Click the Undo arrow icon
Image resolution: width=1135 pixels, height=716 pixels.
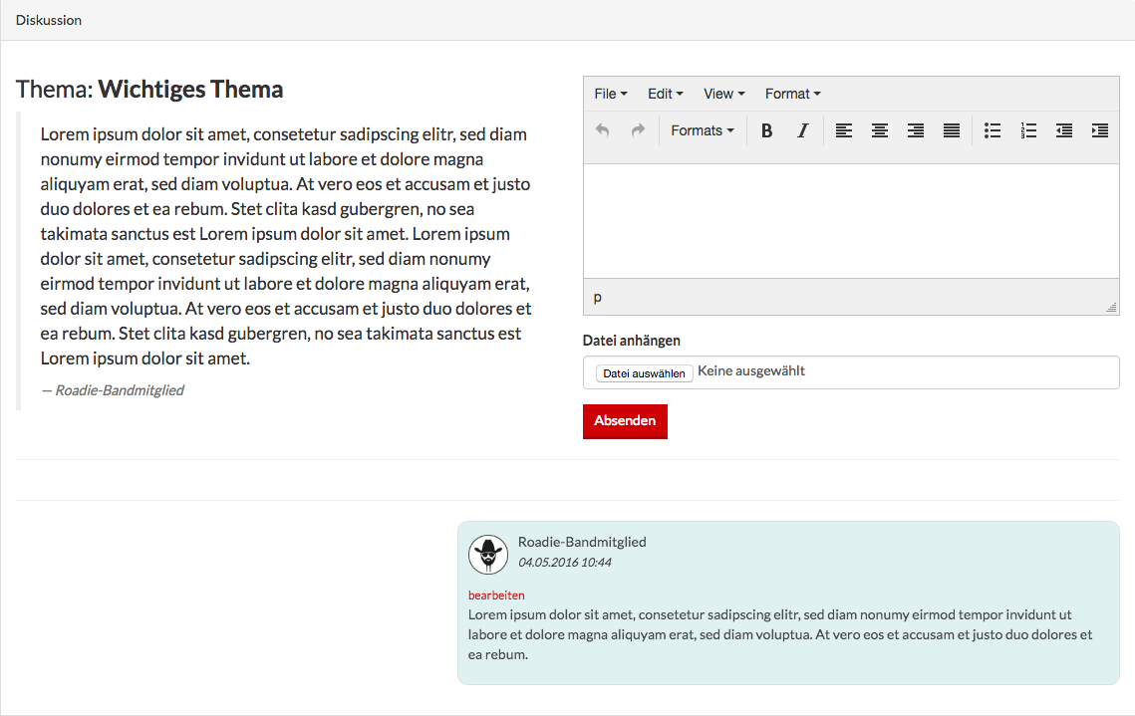602,130
